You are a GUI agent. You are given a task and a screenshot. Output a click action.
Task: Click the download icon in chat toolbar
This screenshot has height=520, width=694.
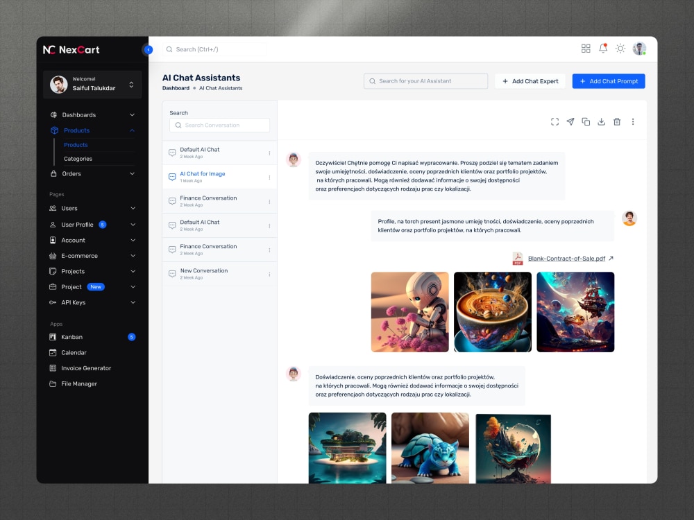coord(601,121)
